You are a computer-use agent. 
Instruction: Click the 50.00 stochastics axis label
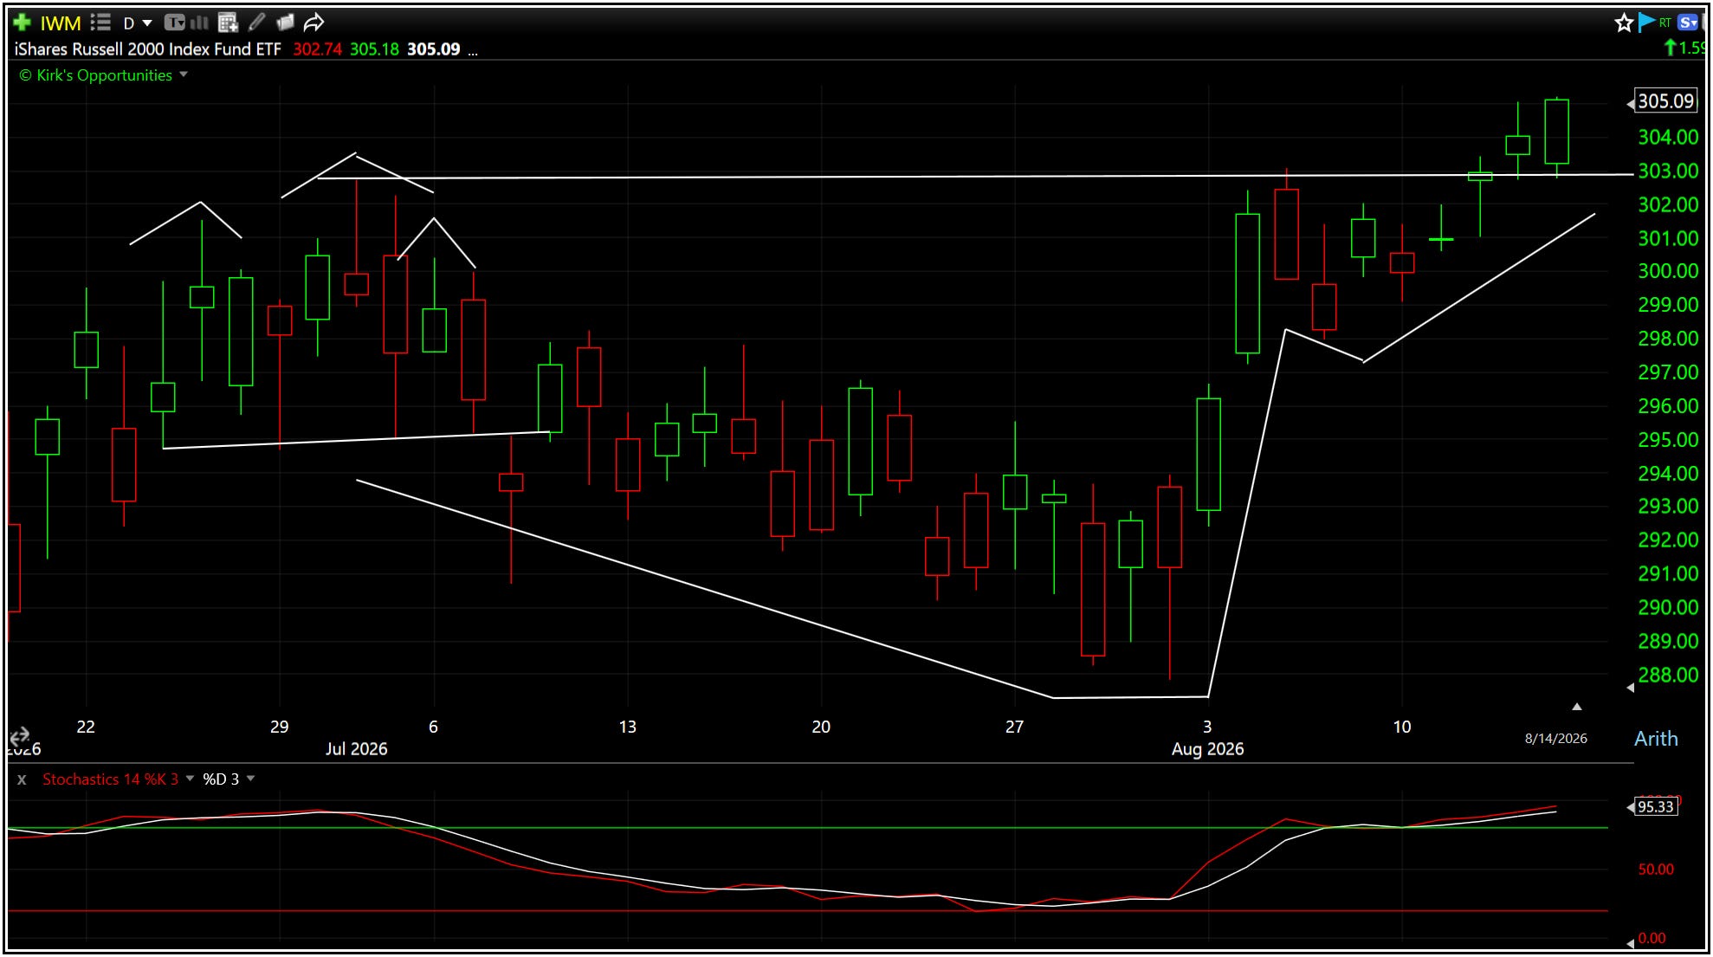click(1656, 870)
